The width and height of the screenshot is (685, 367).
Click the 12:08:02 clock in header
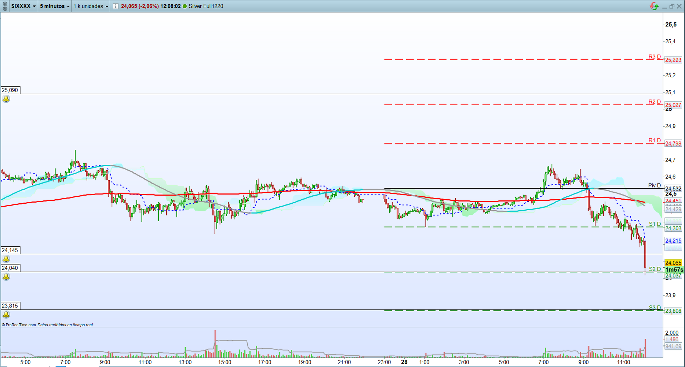click(x=171, y=6)
